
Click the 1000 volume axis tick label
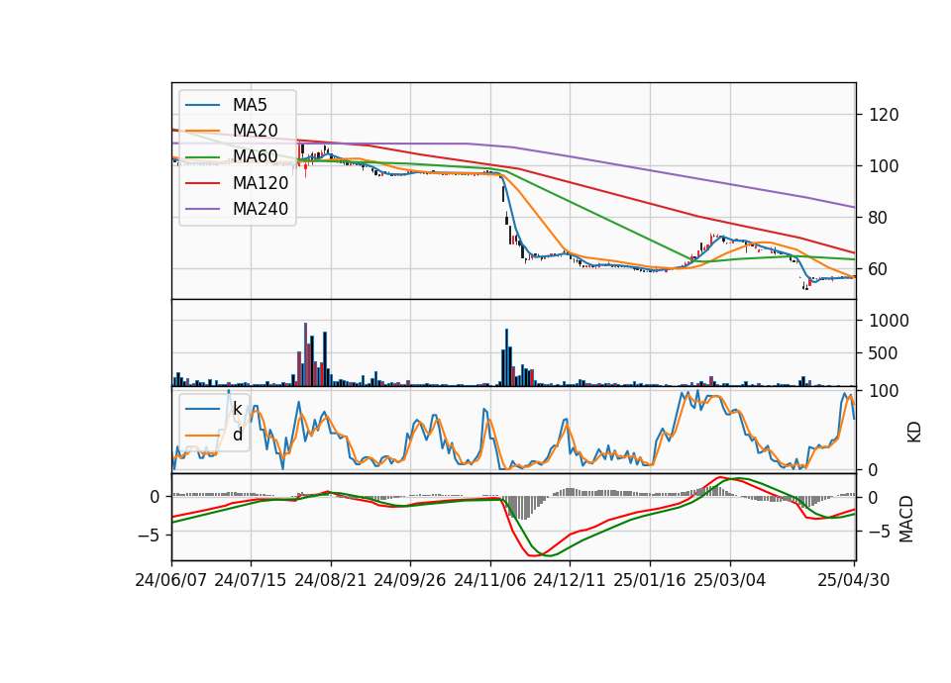pos(889,321)
